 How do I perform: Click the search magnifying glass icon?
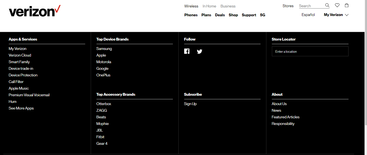[x=327, y=6]
